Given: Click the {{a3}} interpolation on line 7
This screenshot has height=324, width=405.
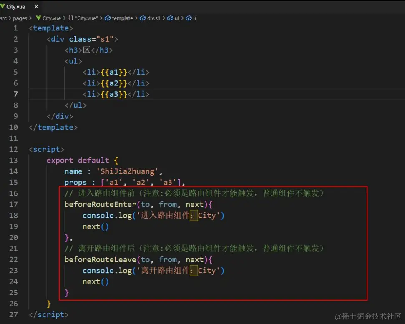Looking at the screenshot, I should [114, 94].
